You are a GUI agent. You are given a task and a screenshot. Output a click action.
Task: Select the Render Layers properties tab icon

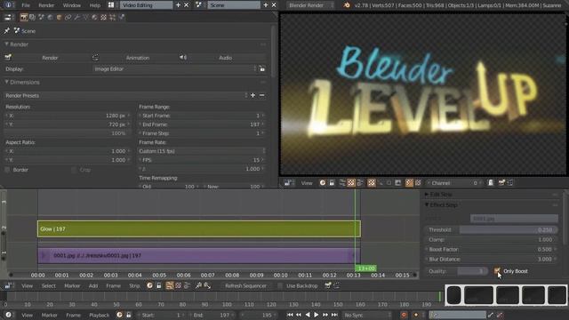coord(33,18)
